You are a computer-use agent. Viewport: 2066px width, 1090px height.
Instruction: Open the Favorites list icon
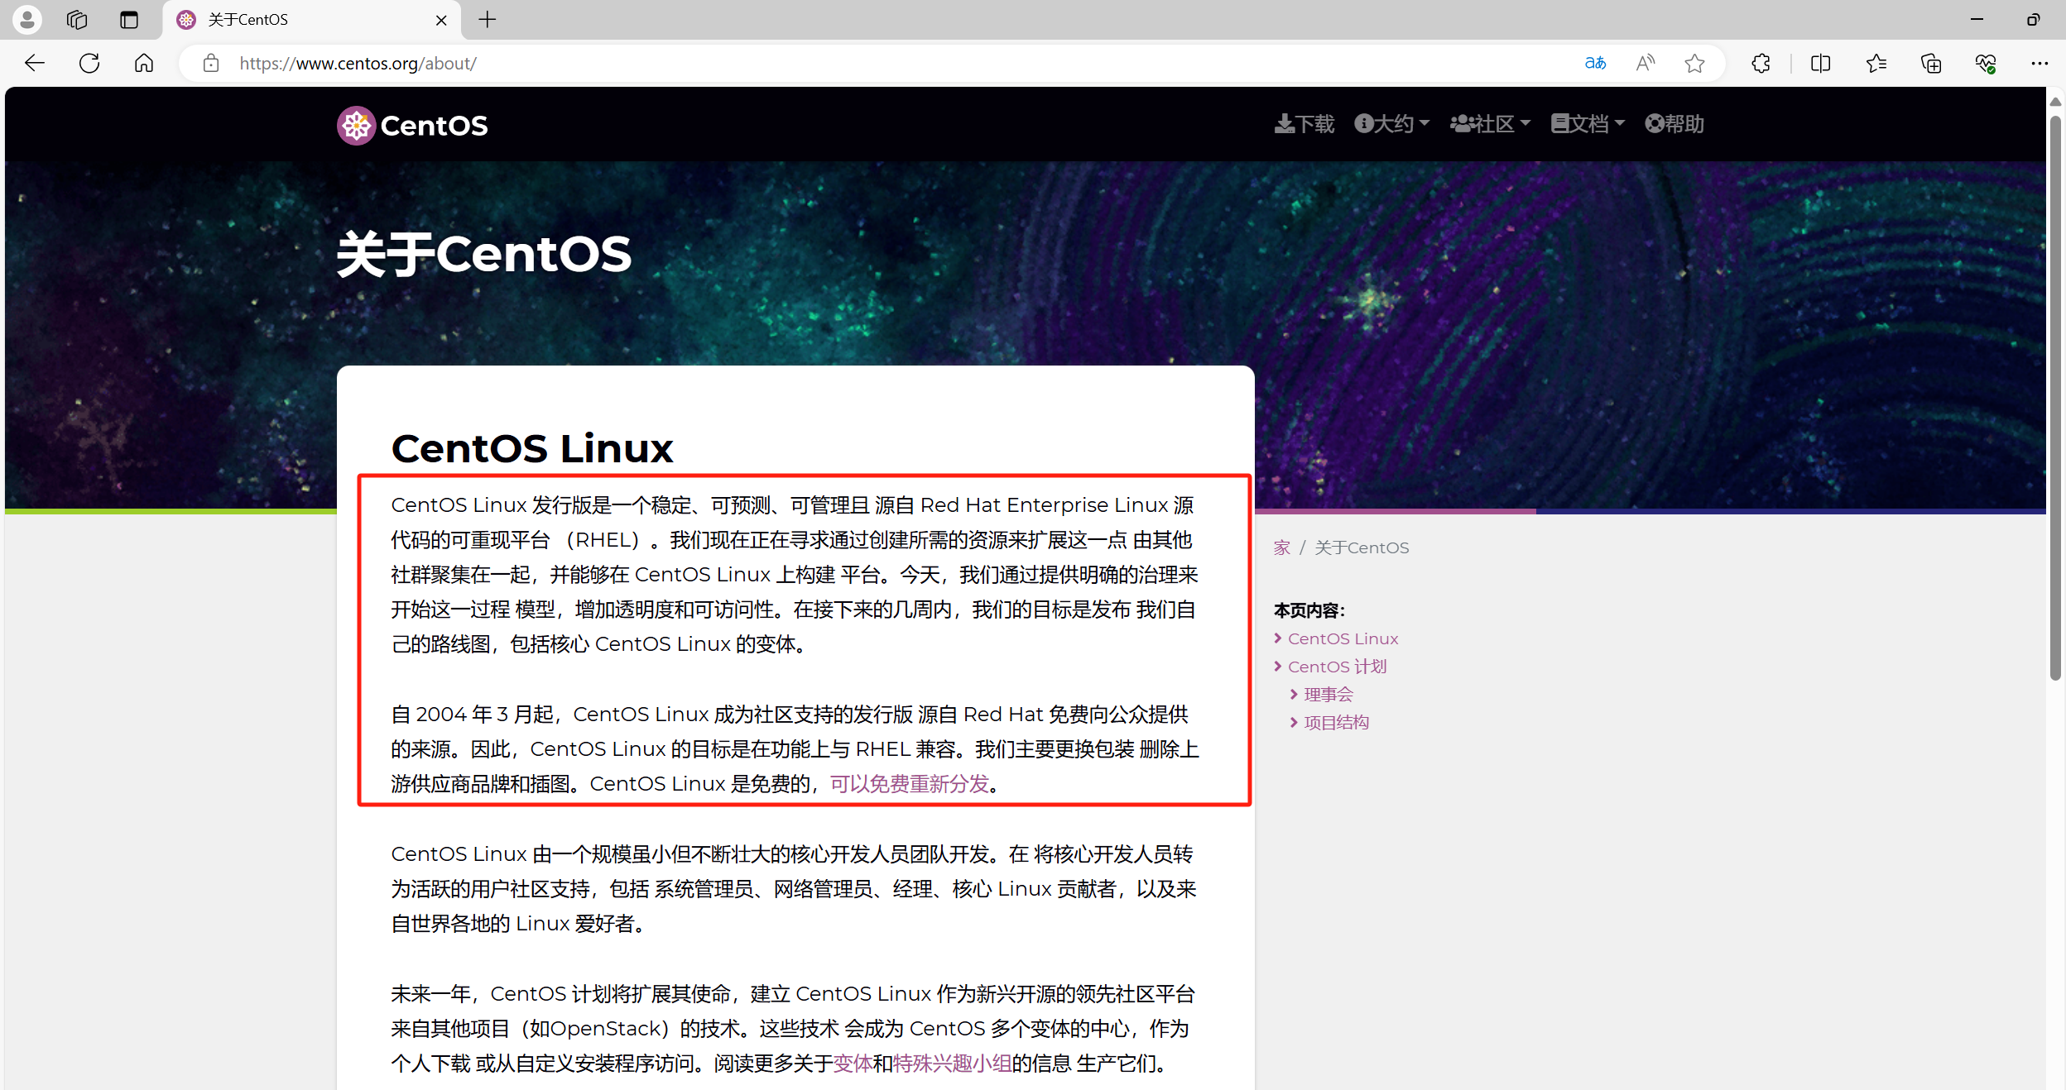1876,64
